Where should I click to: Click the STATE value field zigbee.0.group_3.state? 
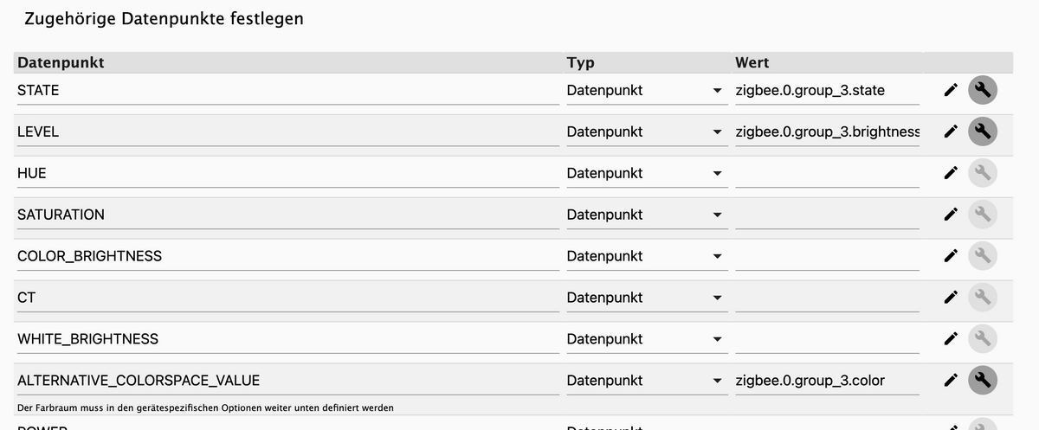(x=826, y=90)
